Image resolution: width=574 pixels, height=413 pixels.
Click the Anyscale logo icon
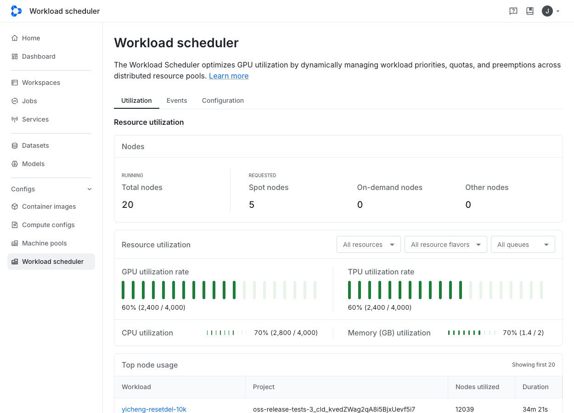(x=16, y=11)
